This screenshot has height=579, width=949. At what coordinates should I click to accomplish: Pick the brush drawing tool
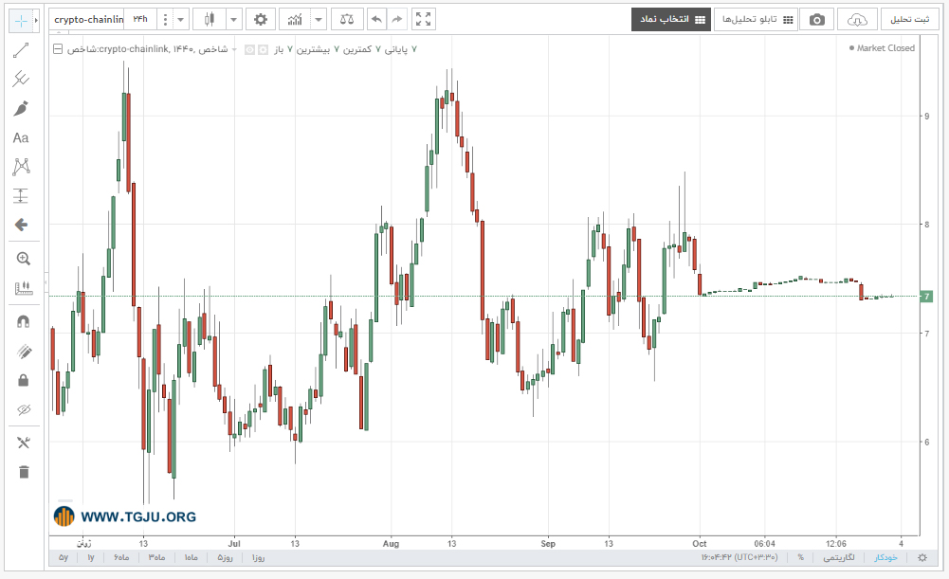(x=21, y=109)
